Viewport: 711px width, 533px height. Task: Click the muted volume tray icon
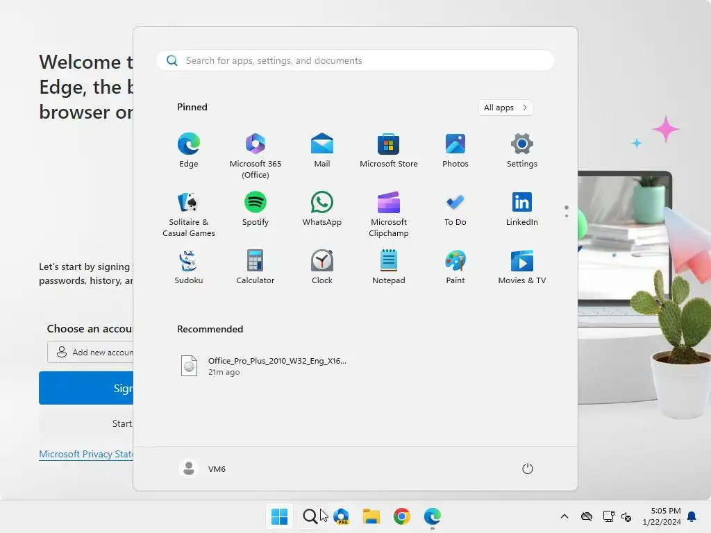(x=626, y=516)
